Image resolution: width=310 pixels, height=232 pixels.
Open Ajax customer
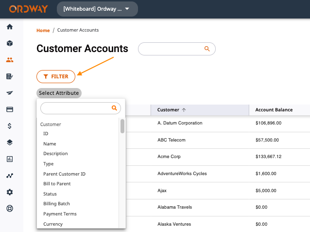pos(162,191)
